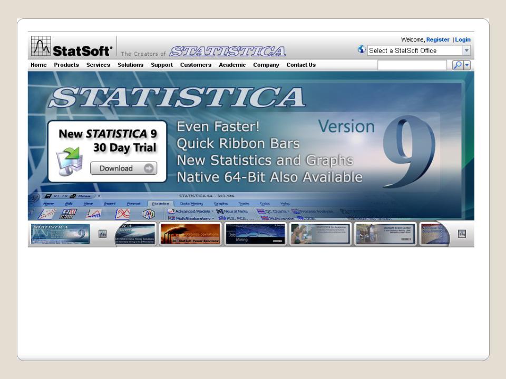Viewport: 506px width, 379px height.
Task: Expand the search options arrow
Action: coord(467,65)
